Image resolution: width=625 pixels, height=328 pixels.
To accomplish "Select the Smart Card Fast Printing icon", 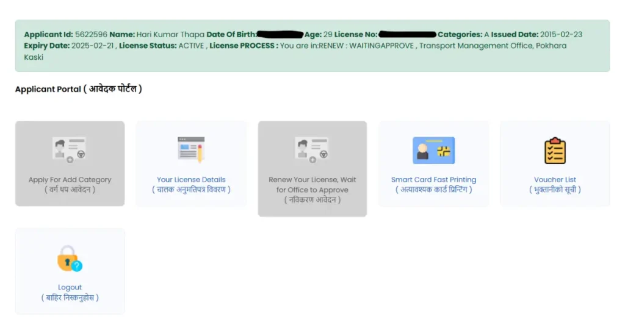I will (x=434, y=150).
